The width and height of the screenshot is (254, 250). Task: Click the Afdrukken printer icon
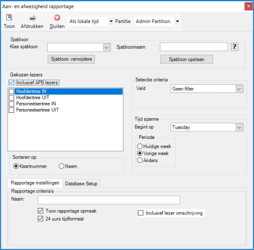point(32,18)
